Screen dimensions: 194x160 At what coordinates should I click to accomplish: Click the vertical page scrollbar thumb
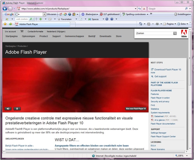tap(190, 58)
